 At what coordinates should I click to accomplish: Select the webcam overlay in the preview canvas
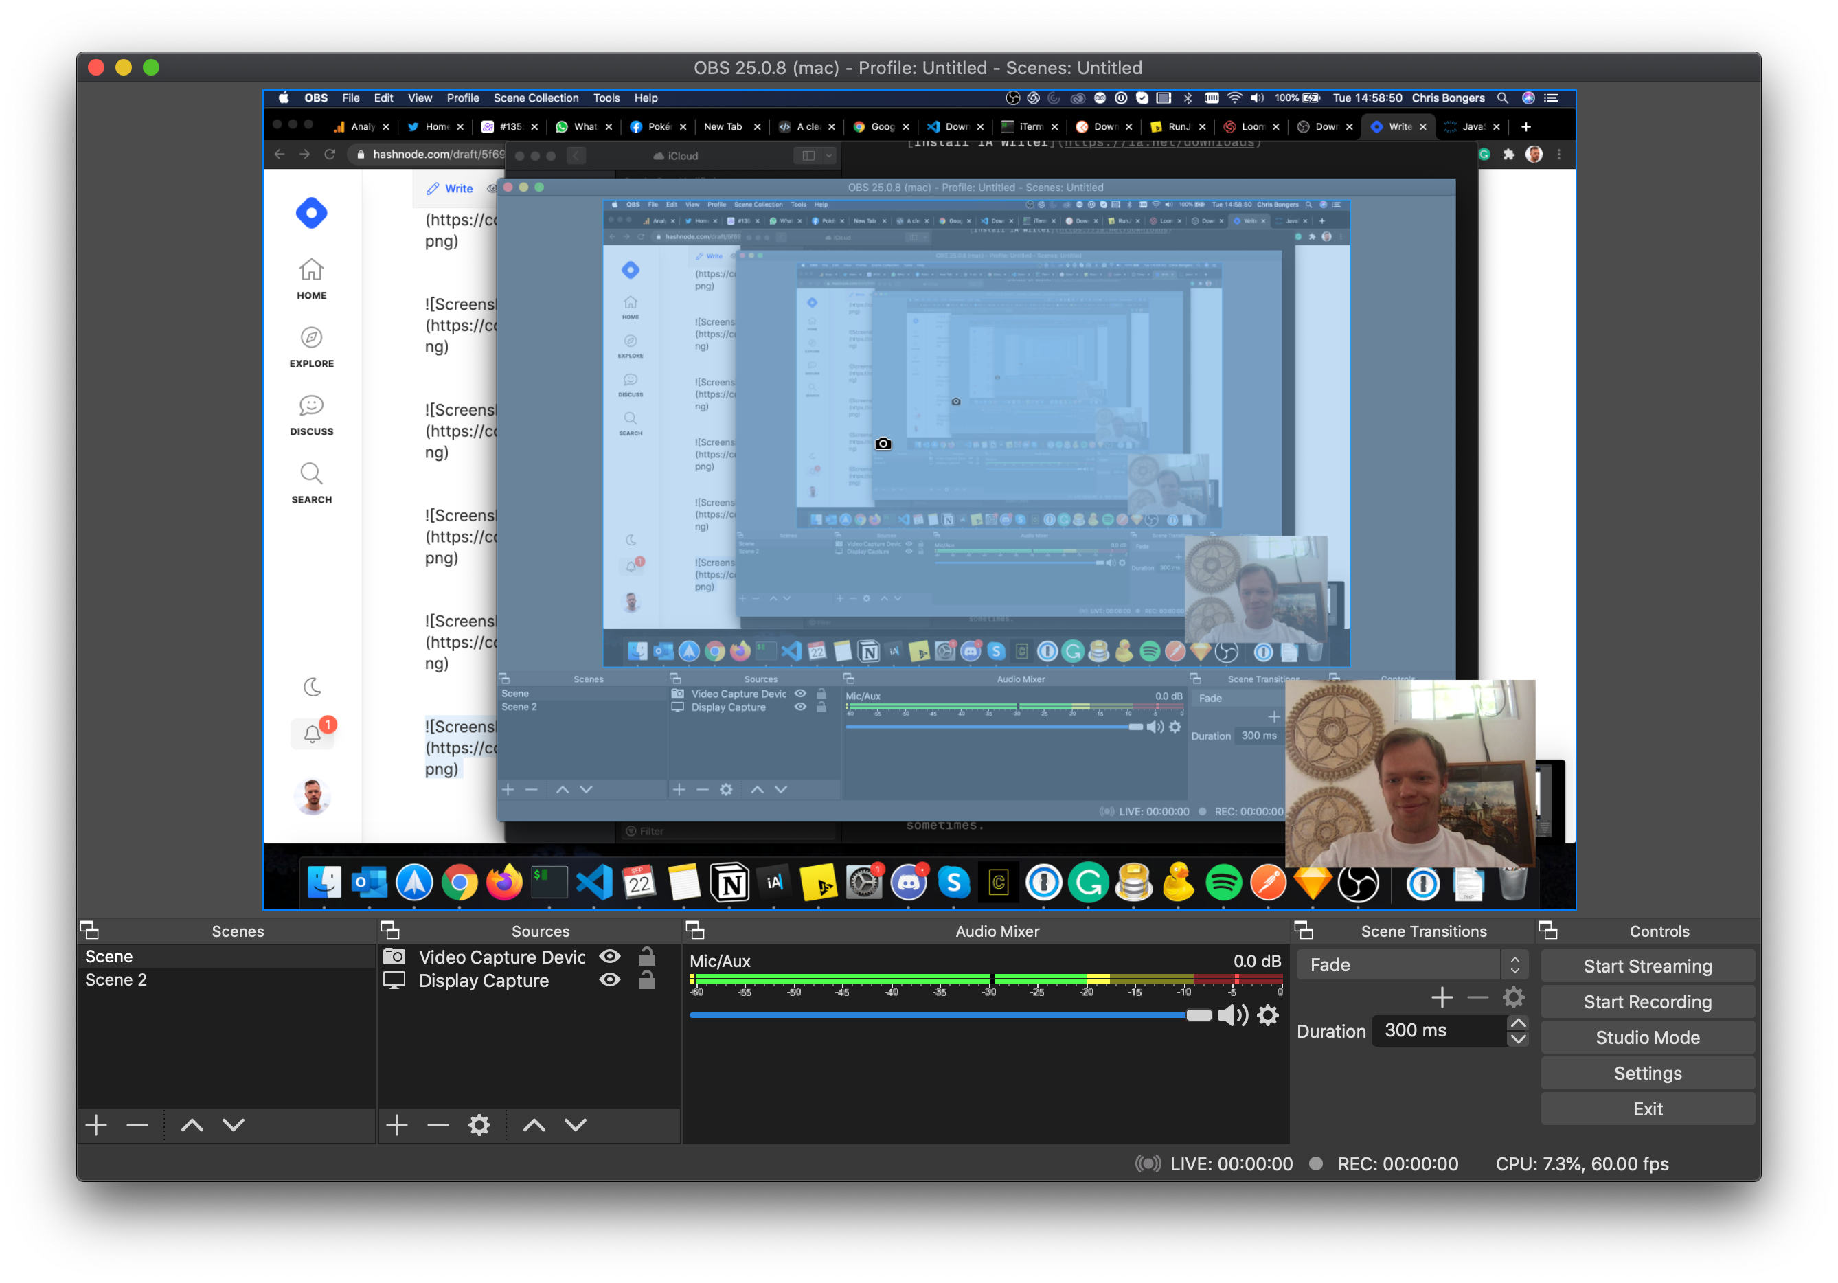click(1409, 773)
